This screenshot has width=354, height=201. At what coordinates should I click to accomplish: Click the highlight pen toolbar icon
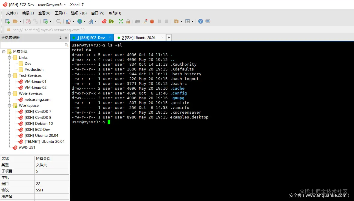tap(145, 22)
